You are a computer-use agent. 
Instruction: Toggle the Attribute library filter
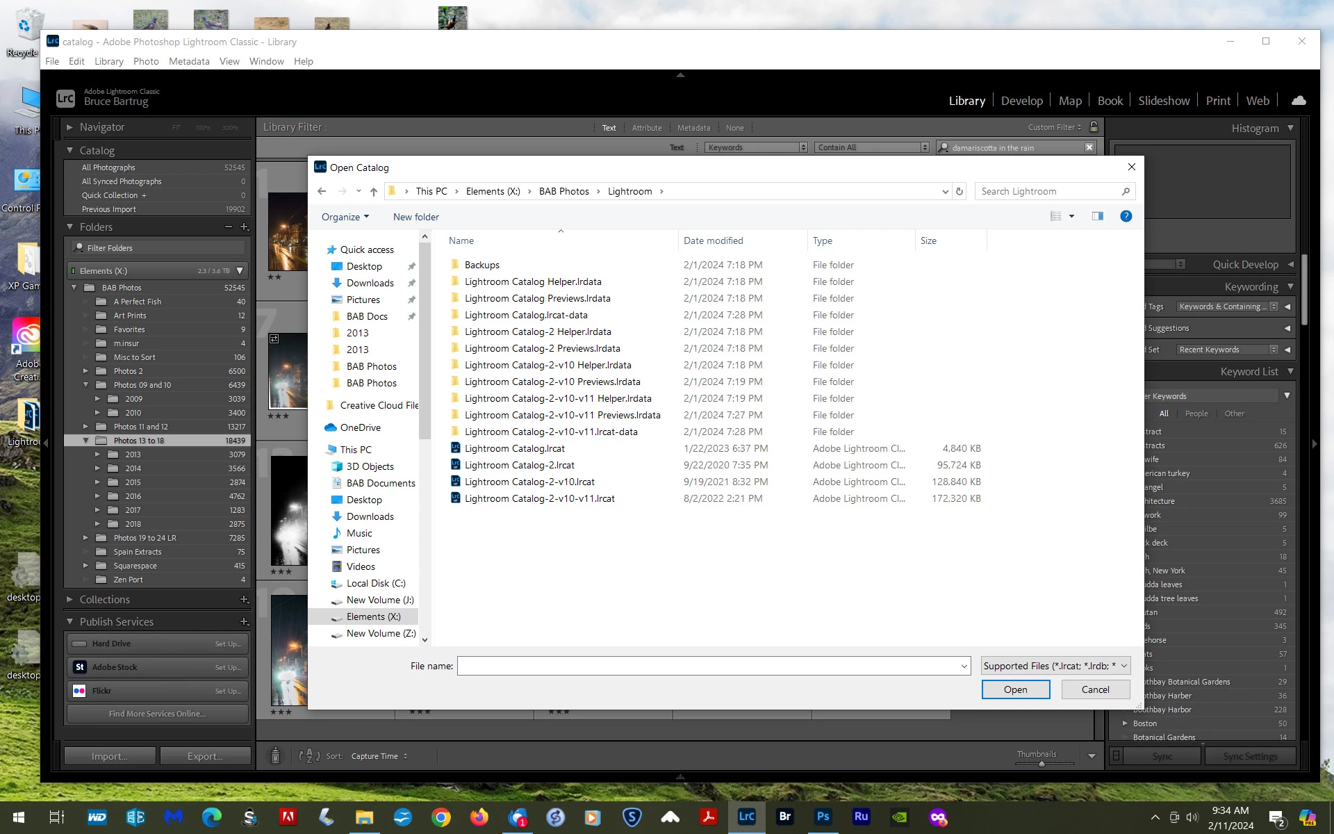pos(646,128)
